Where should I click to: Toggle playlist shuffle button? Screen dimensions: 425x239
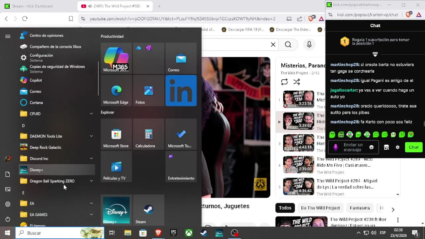coord(297,82)
